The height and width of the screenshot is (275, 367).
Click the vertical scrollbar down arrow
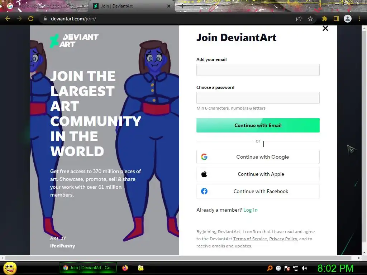point(364,252)
